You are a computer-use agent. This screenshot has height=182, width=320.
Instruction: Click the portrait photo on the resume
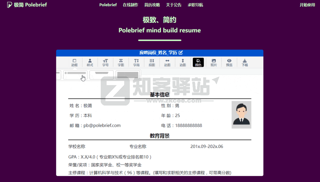[x=241, y=114]
